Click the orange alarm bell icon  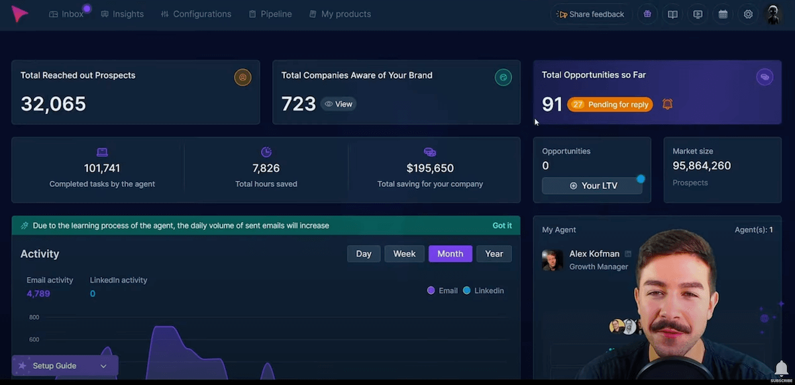(667, 104)
